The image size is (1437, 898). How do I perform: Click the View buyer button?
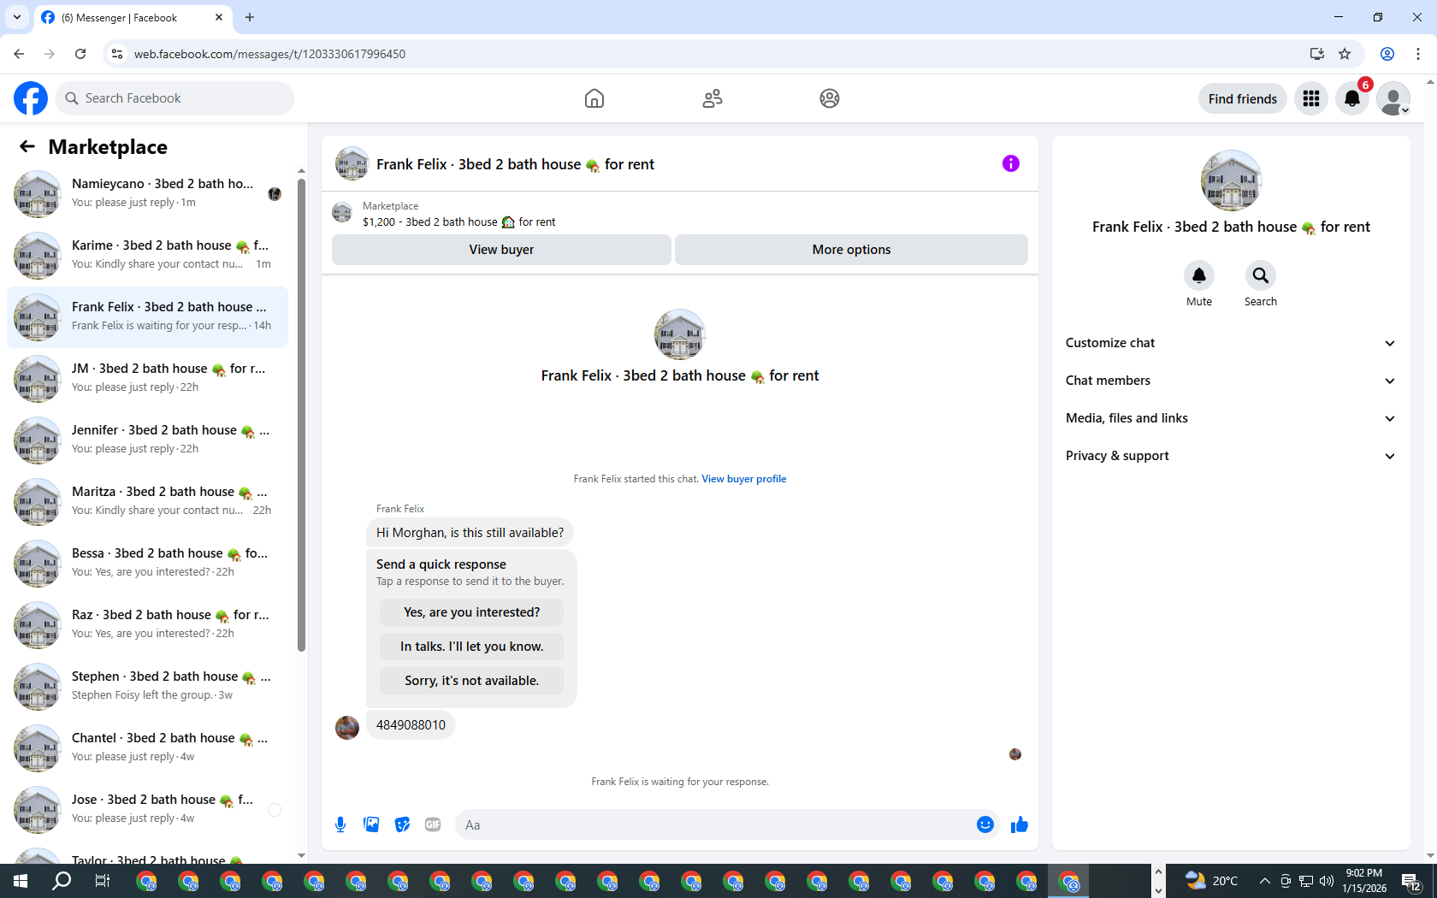pyautogui.click(x=501, y=250)
